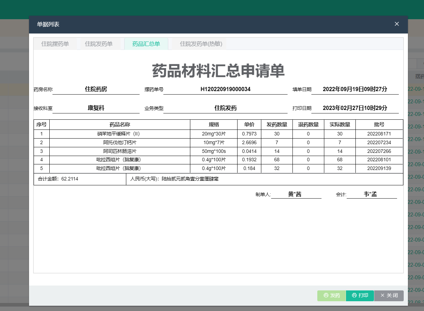Click actual quantity 32 in row 5
The width and height of the screenshot is (424, 311).
[340, 168]
